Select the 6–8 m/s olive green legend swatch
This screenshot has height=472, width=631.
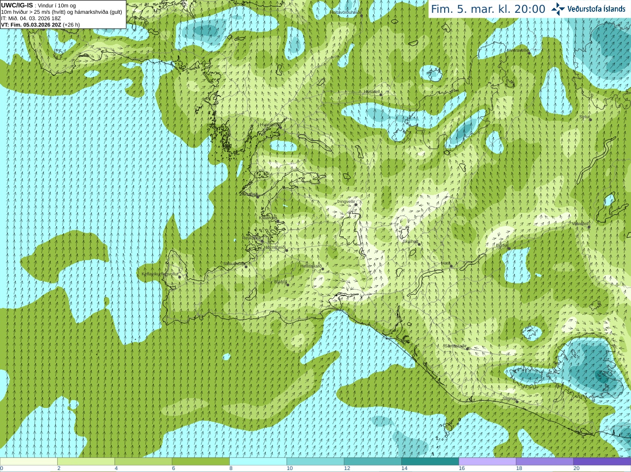201,462
